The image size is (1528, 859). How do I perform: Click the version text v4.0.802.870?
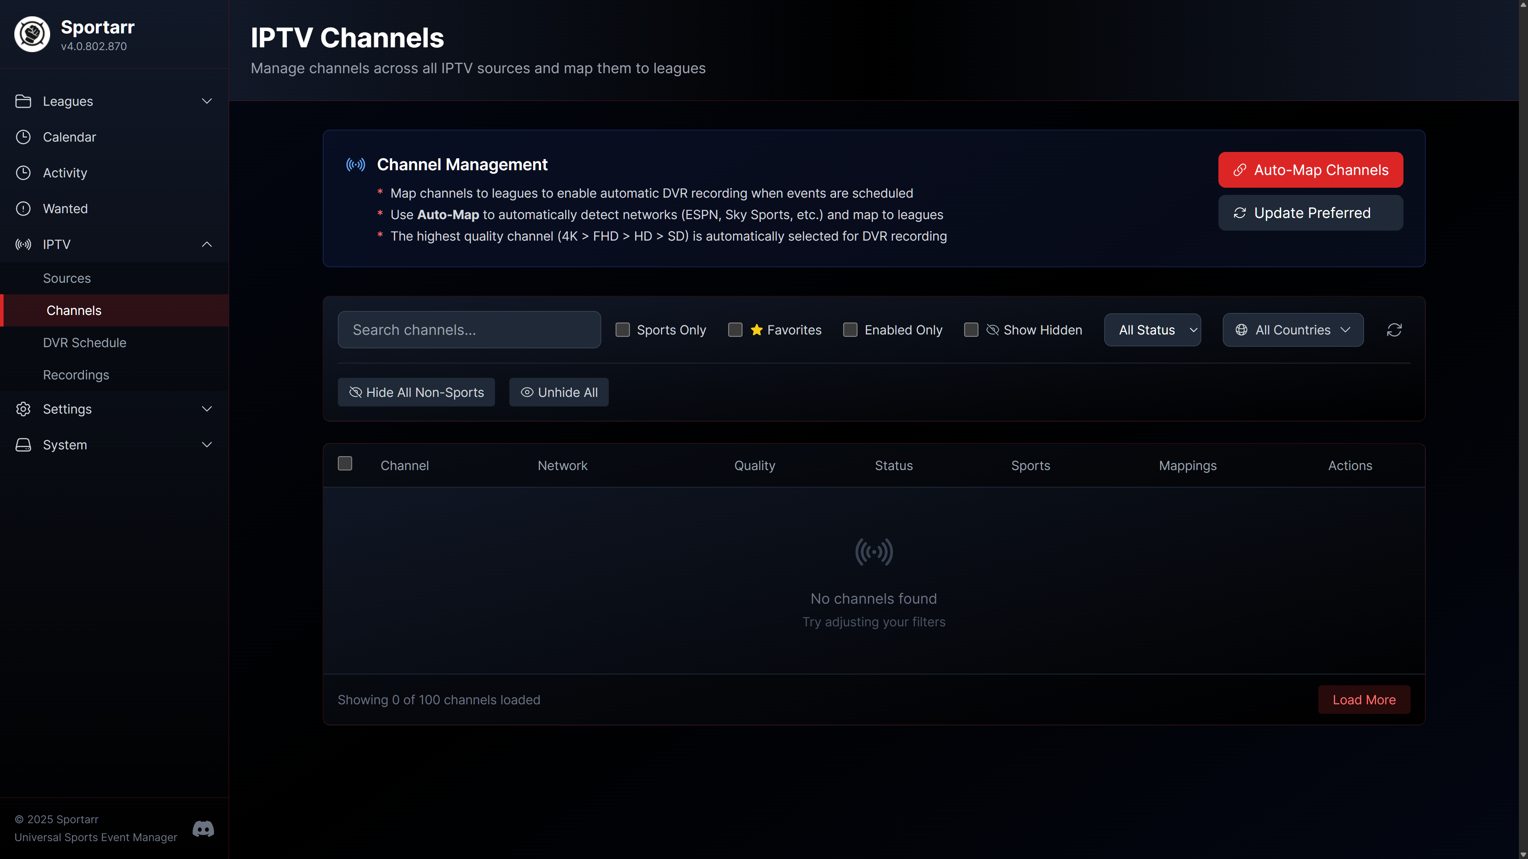(94, 46)
